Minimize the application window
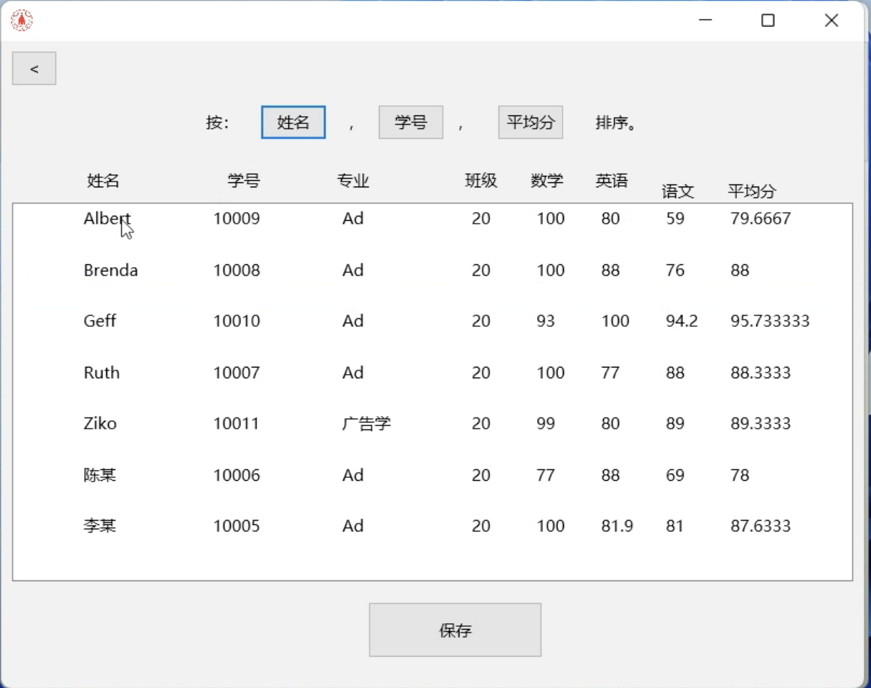 click(706, 21)
